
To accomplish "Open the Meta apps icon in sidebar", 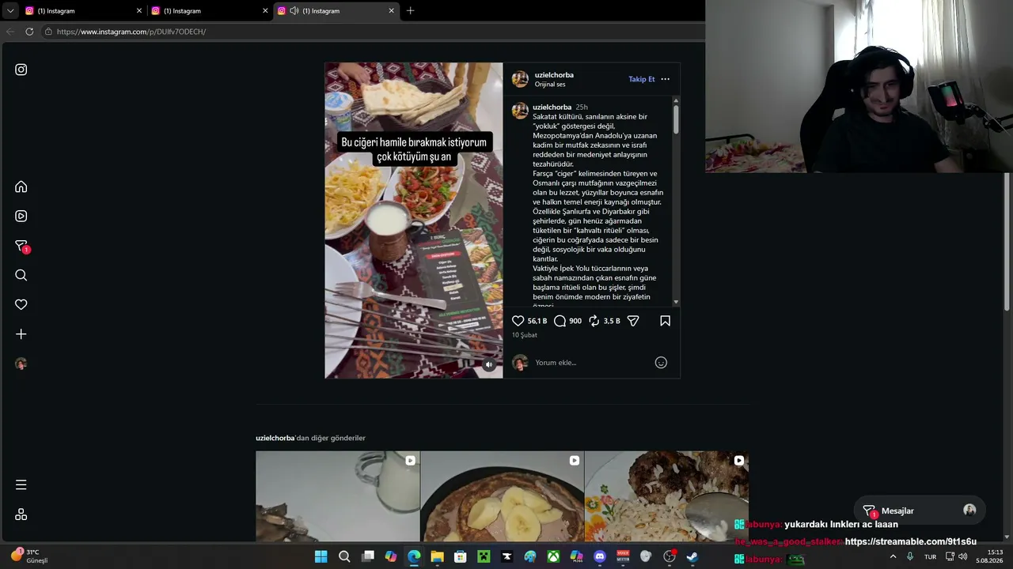I will (21, 514).
